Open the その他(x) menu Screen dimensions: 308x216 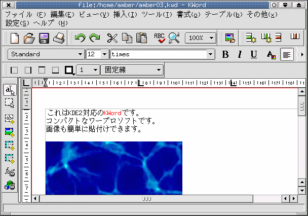click(262, 15)
